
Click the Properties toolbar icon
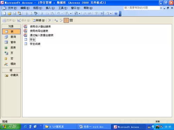pyautogui.click(x=96, y=14)
